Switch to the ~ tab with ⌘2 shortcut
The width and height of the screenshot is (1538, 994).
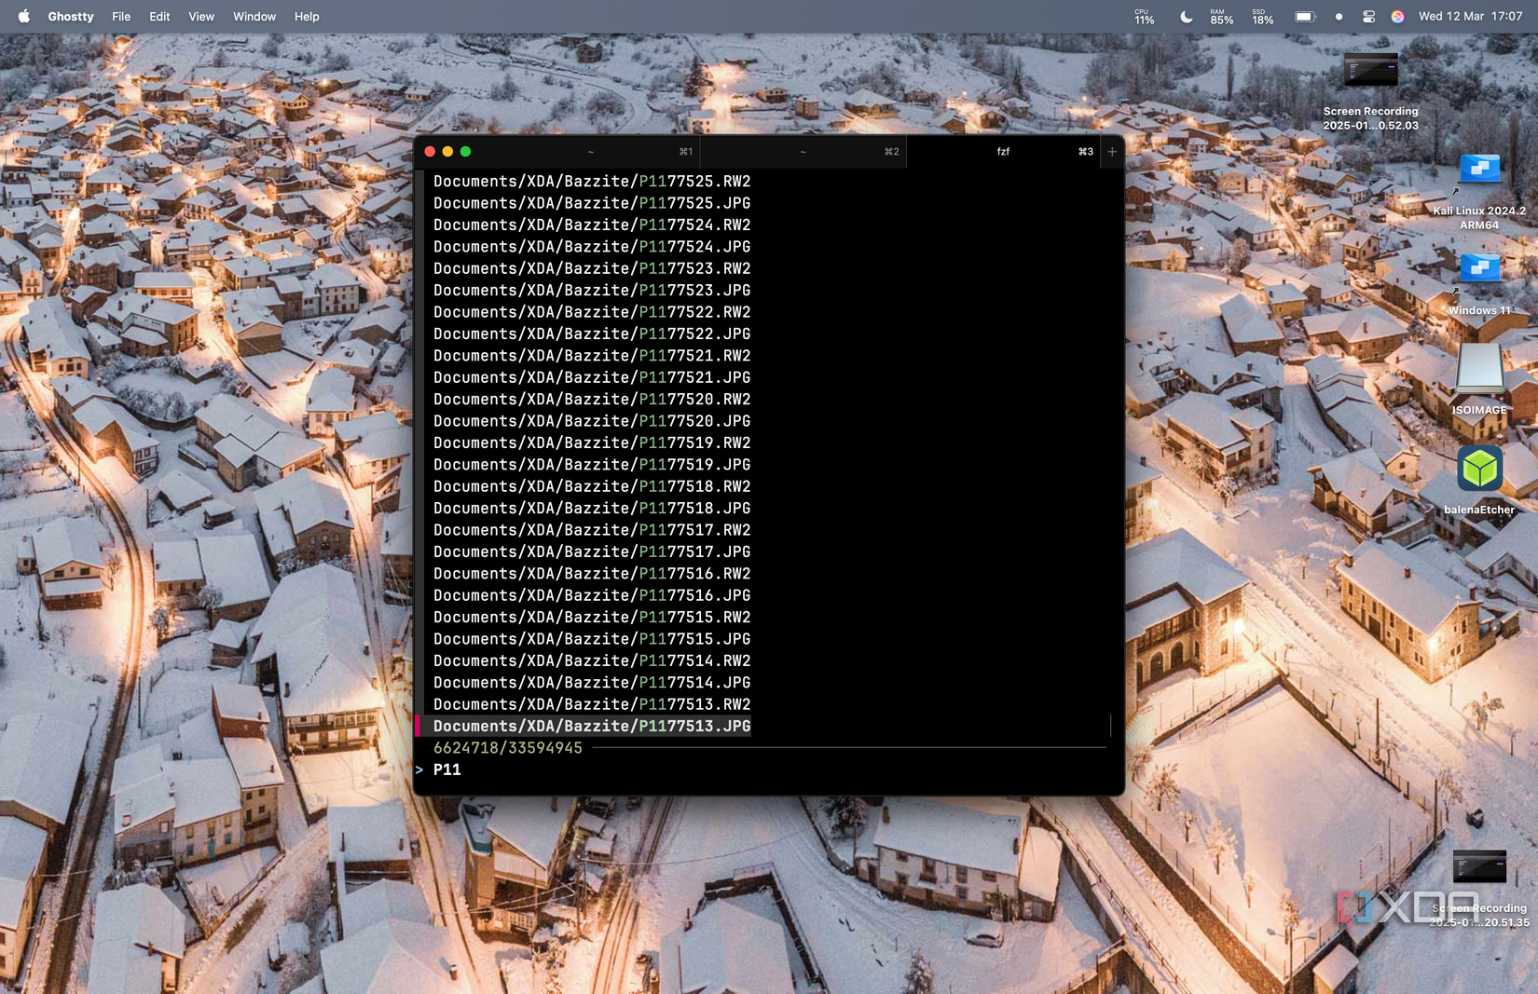pyautogui.click(x=803, y=152)
